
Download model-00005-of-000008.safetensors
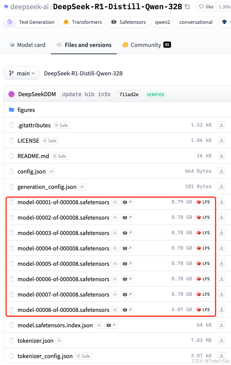point(222,263)
